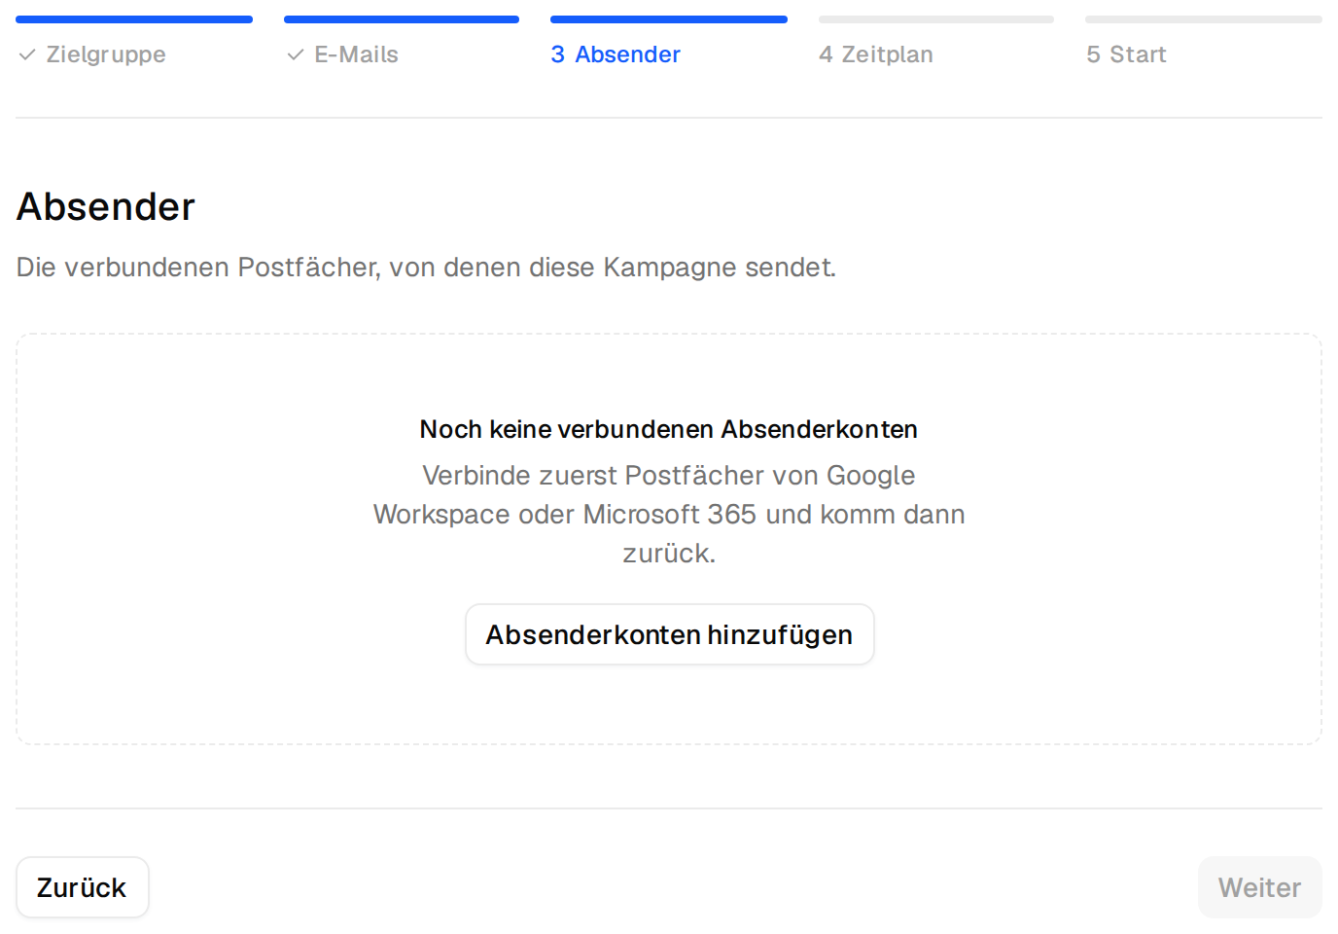Go back with the Zurück button
The height and width of the screenshot is (934, 1338).
[83, 887]
